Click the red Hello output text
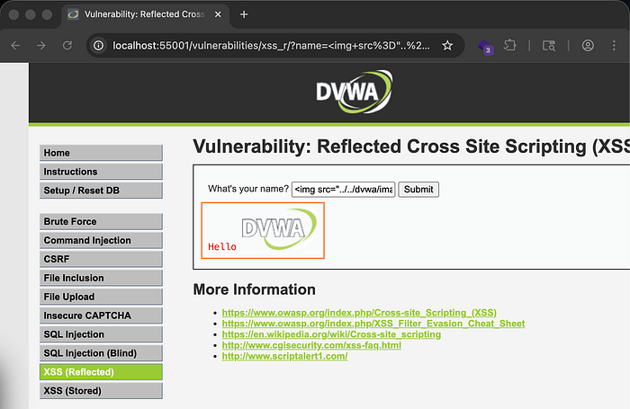This screenshot has width=630, height=409. (222, 247)
